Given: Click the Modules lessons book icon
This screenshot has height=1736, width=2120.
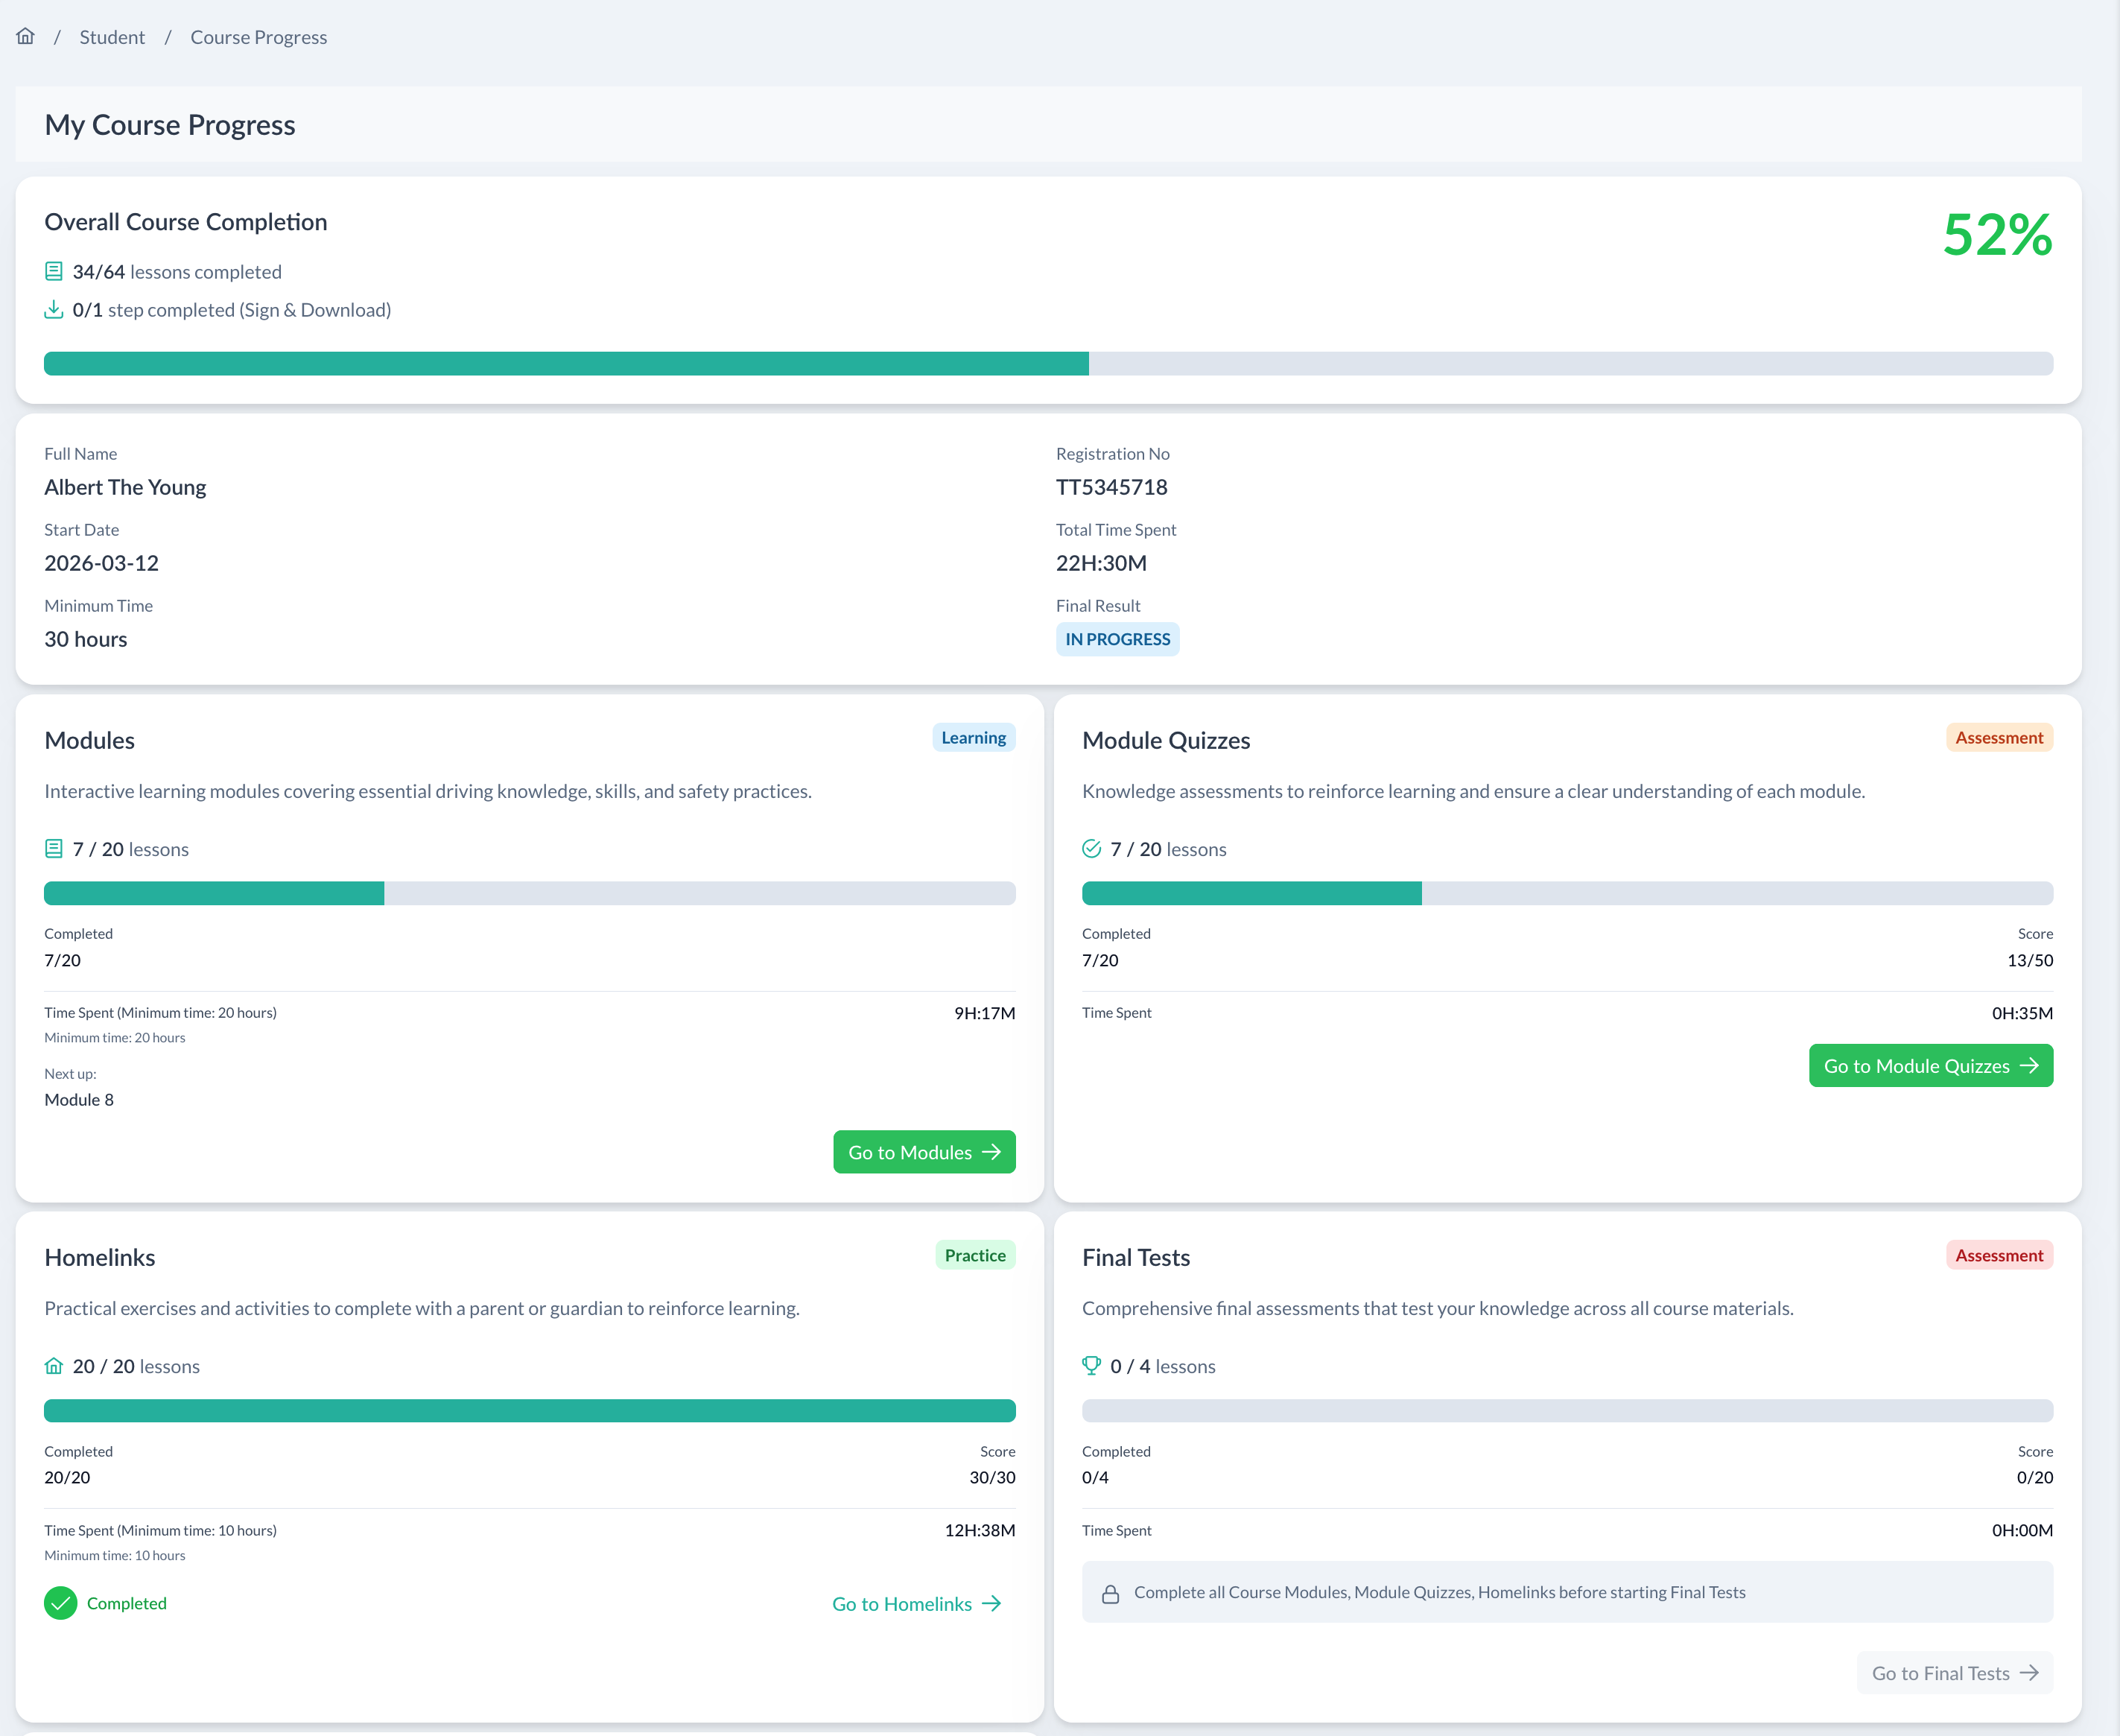Looking at the screenshot, I should point(54,849).
